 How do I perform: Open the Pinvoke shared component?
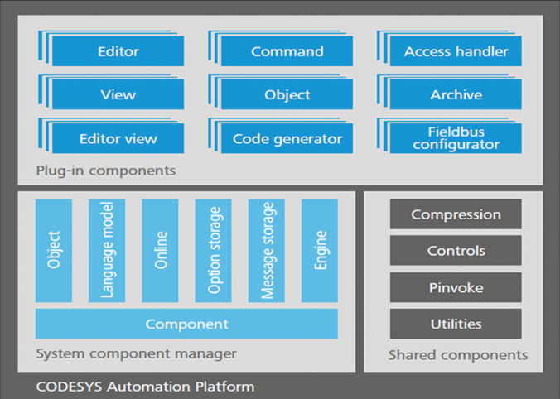(456, 287)
